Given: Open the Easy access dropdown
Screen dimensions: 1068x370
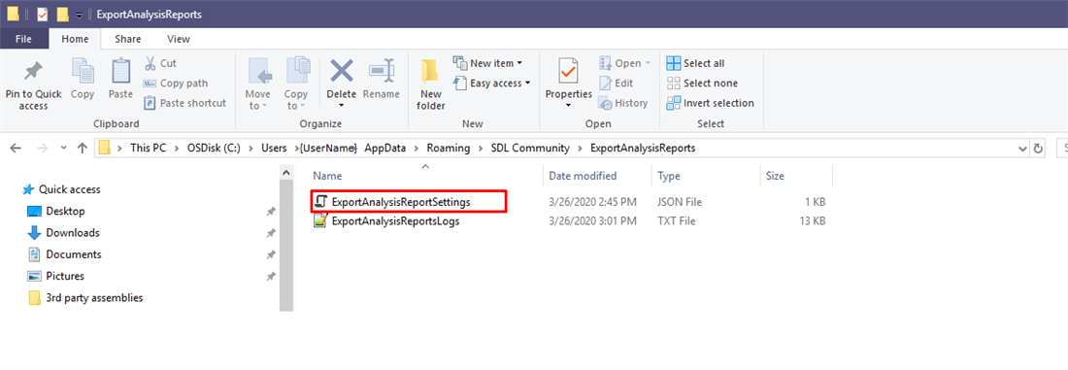Looking at the screenshot, I should click(491, 84).
